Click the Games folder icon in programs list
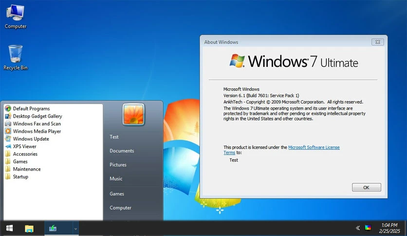 click(8, 161)
